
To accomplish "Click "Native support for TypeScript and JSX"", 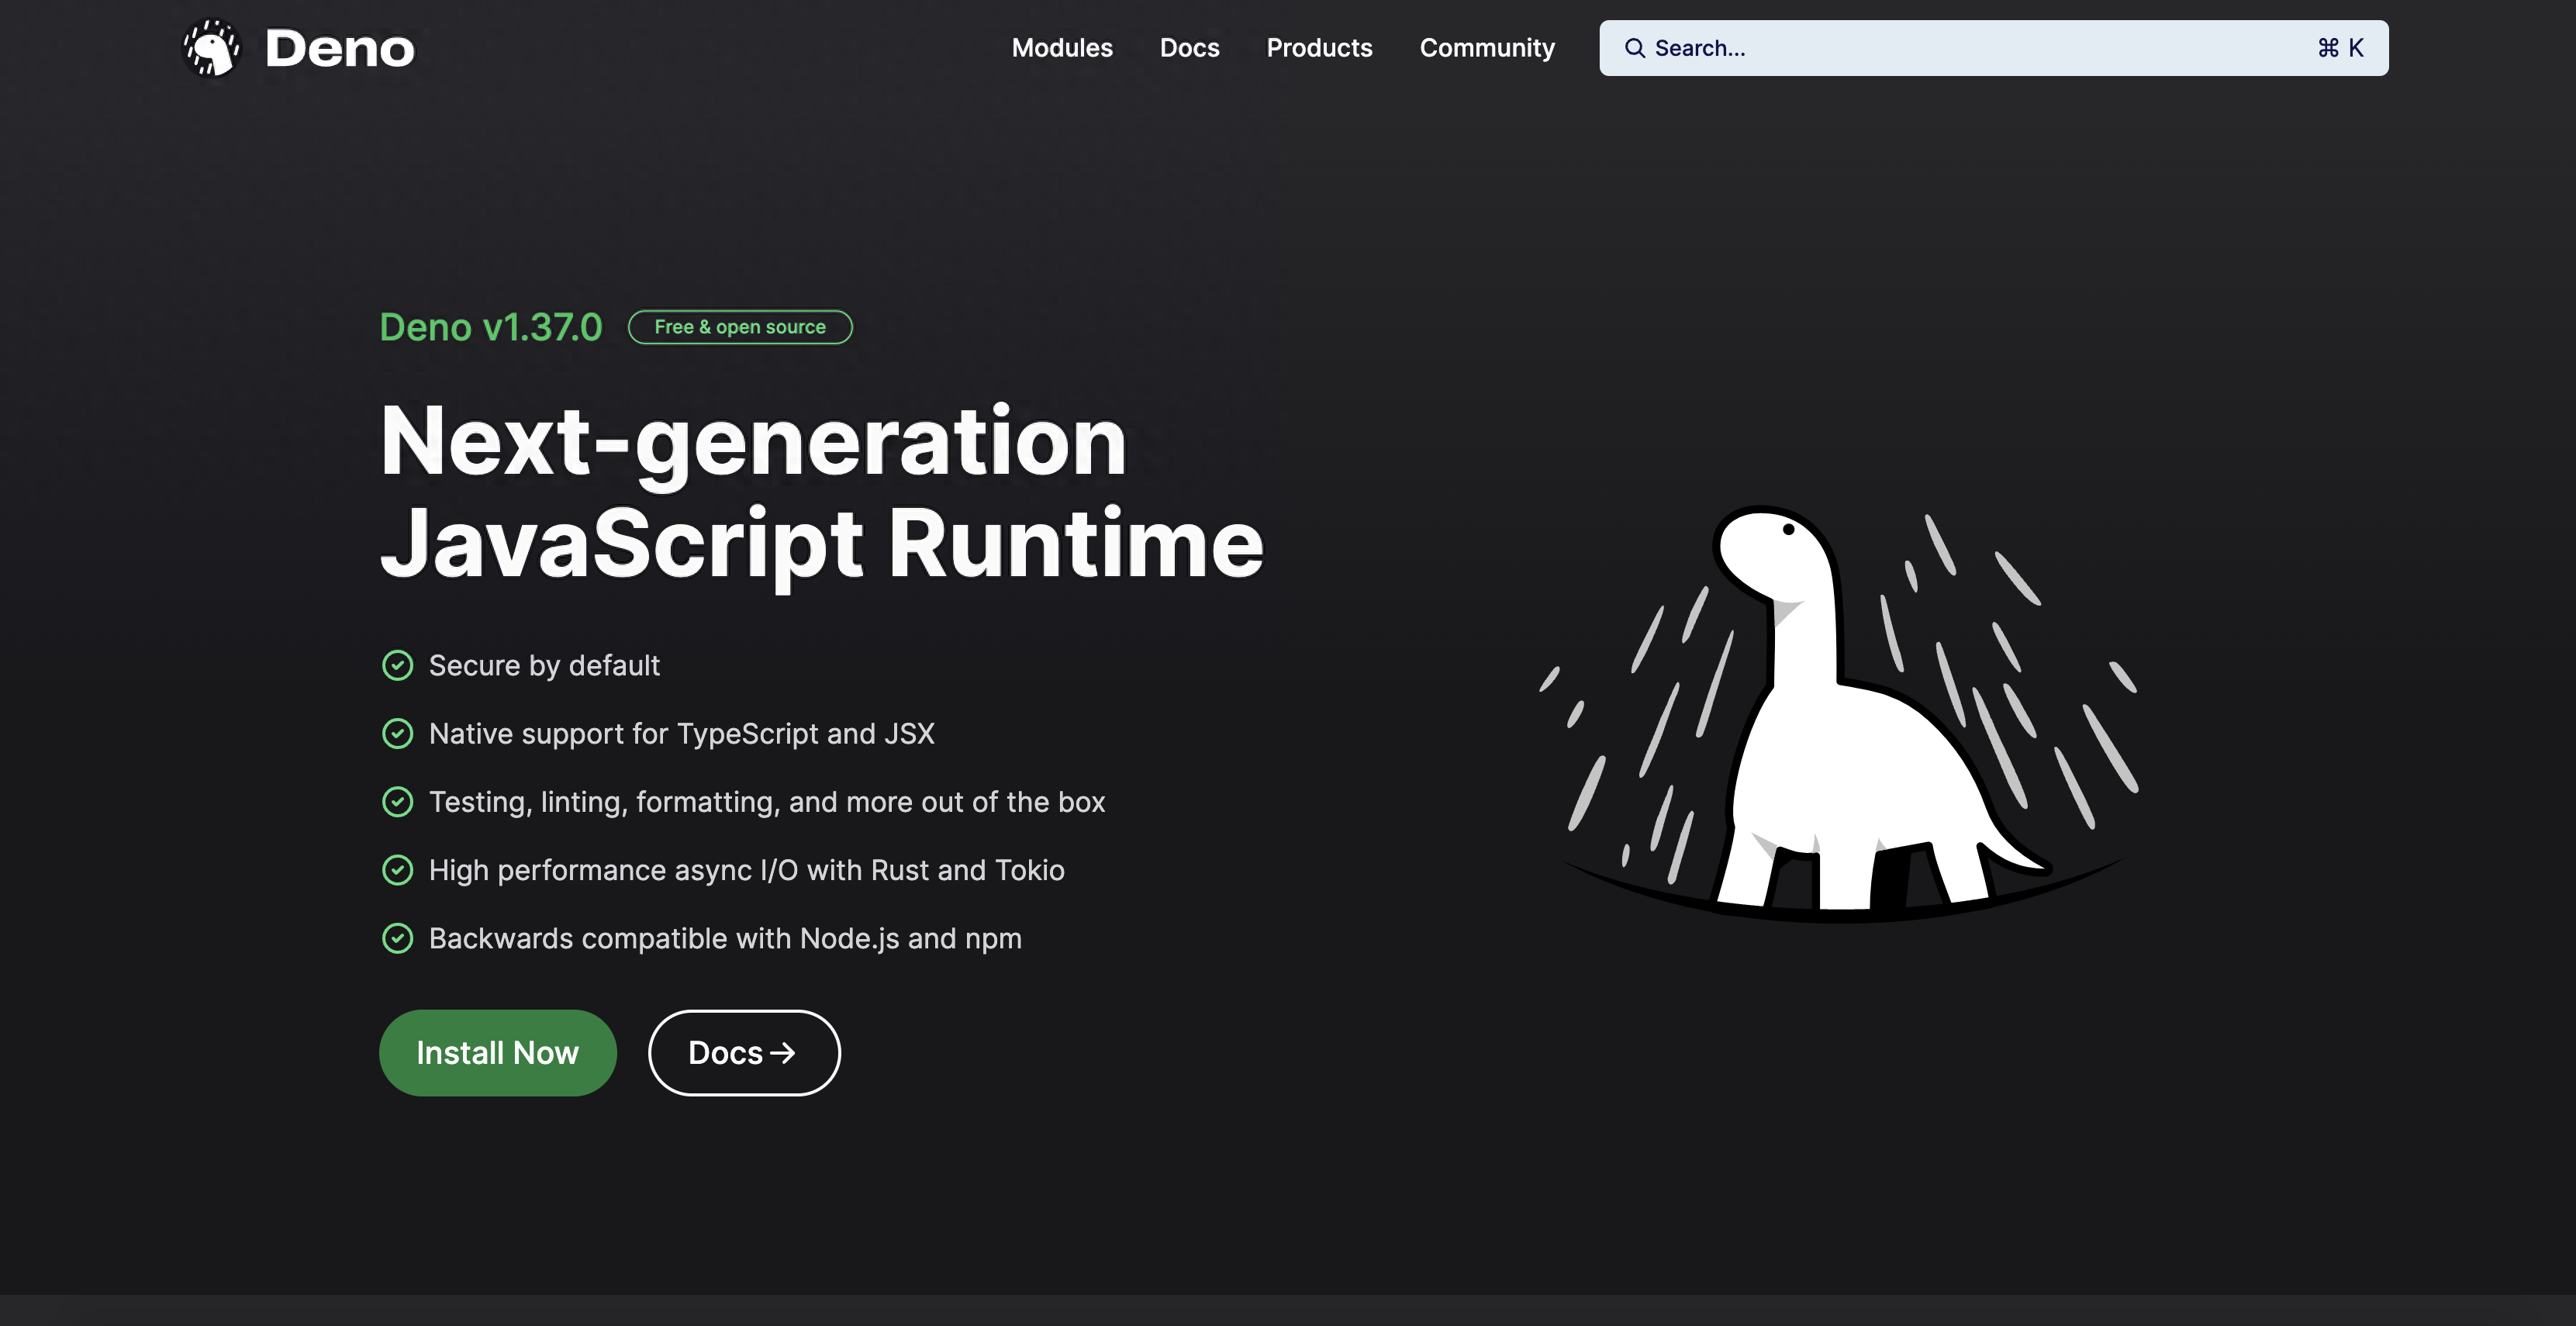I will point(682,733).
